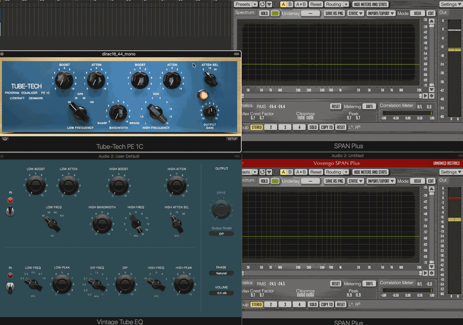Click Volume 0.0 dB field in Vintage Tube EQ
The width and height of the screenshot is (463, 325).
(x=221, y=293)
